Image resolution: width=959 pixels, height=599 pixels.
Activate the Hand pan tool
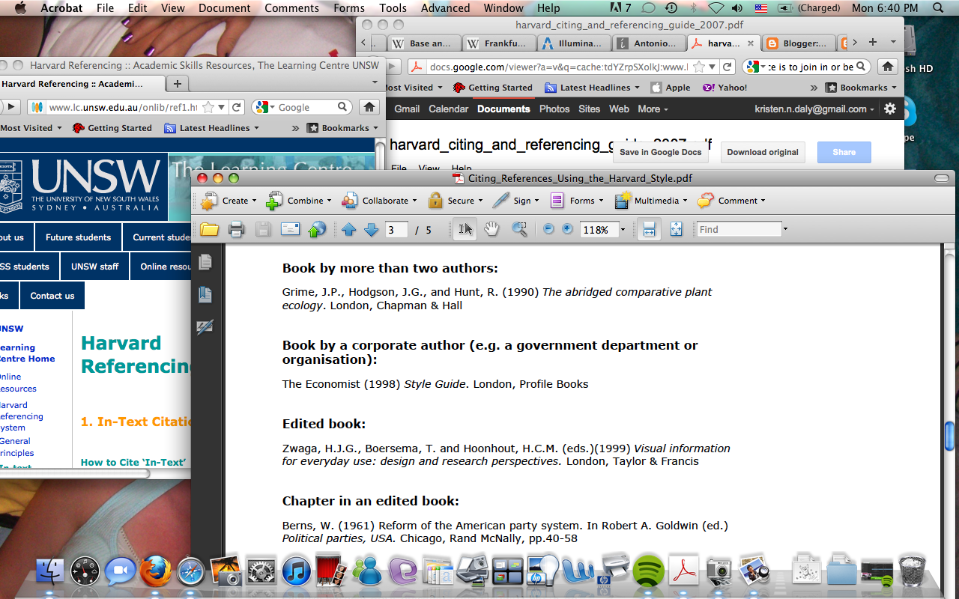pos(491,230)
